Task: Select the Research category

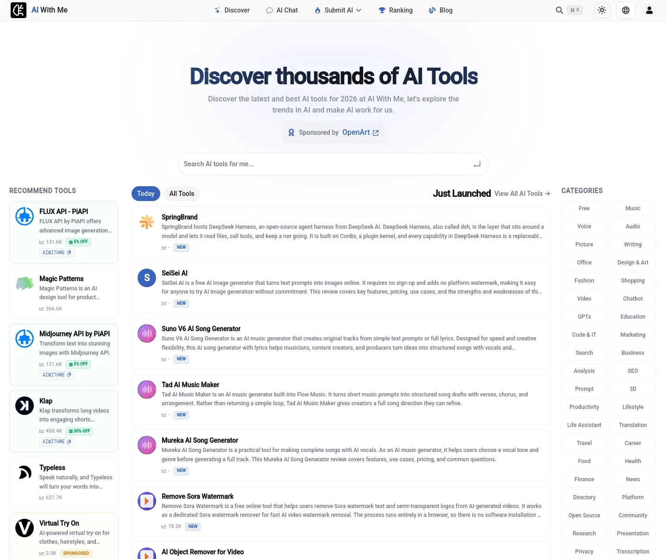Action: click(x=584, y=534)
